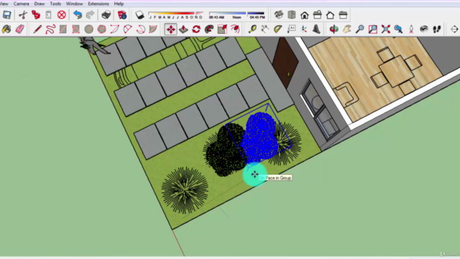Viewport: 460px width, 259px height.
Task: Select the 3 Point Arc tool
Action: (x=140, y=29)
